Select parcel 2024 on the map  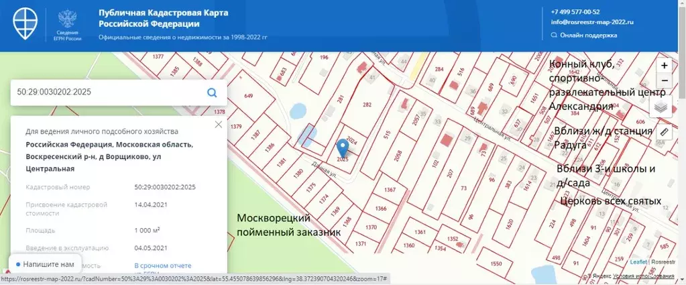[x=352, y=141]
